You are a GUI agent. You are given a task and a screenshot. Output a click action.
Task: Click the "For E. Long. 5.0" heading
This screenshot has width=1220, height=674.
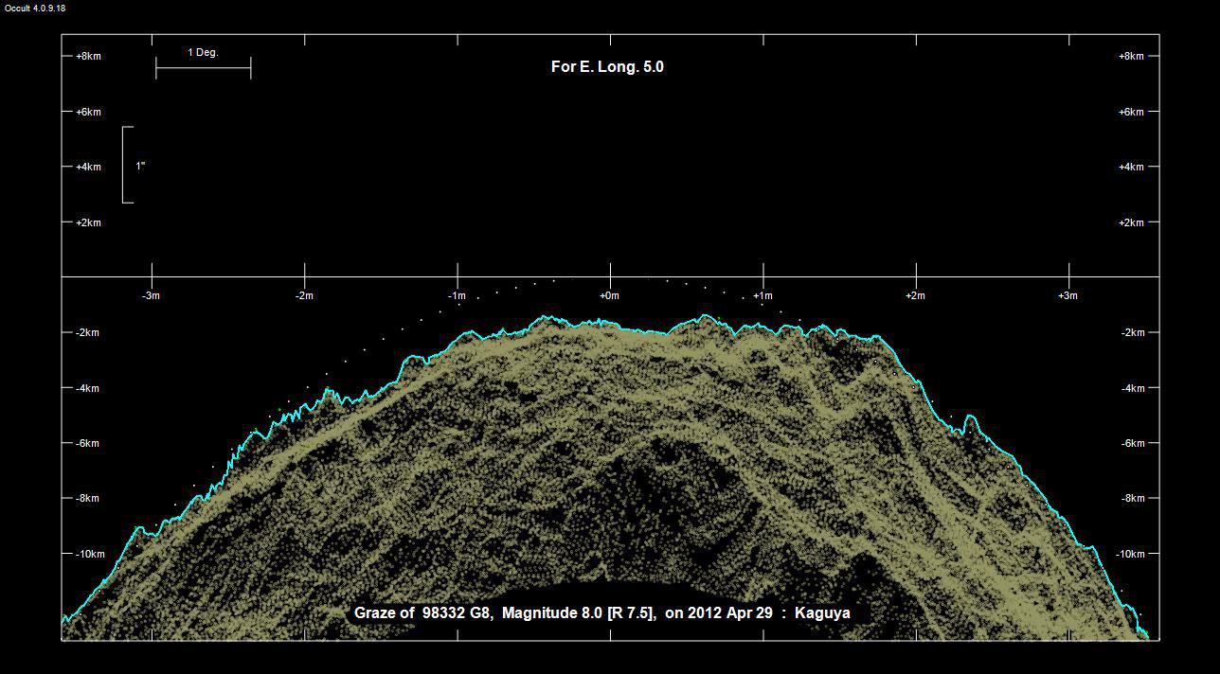pyautogui.click(x=607, y=67)
